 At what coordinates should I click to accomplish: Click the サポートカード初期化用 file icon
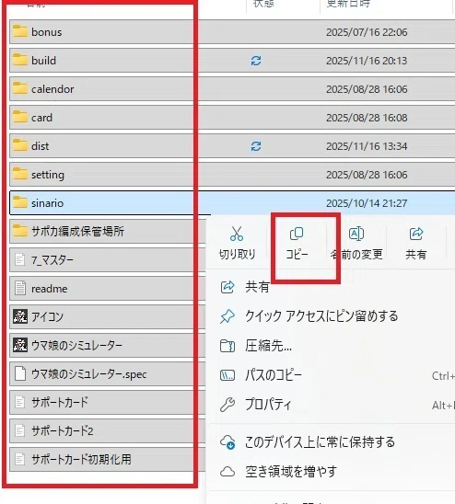(x=20, y=459)
